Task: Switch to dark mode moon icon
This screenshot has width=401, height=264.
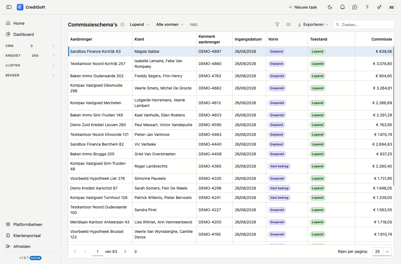Action: click(330, 7)
